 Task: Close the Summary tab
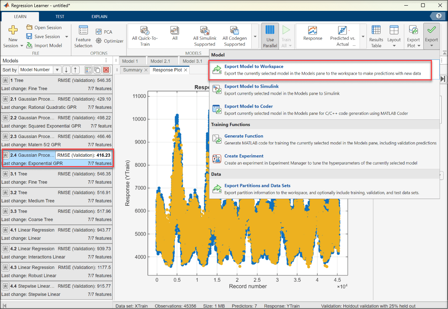[x=146, y=70]
